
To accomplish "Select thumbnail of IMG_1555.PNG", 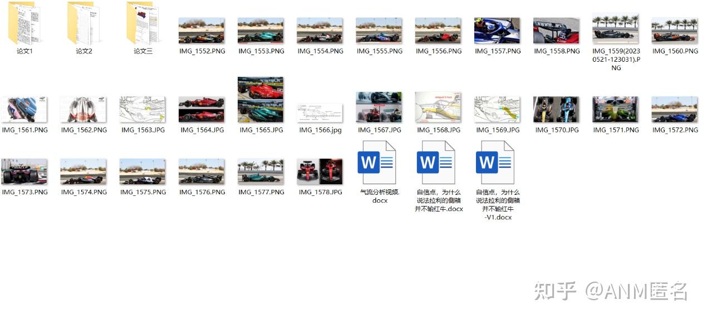I will 379,31.
